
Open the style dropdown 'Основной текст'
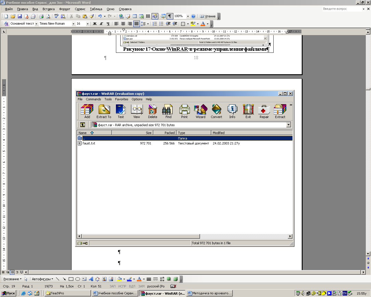(36, 24)
